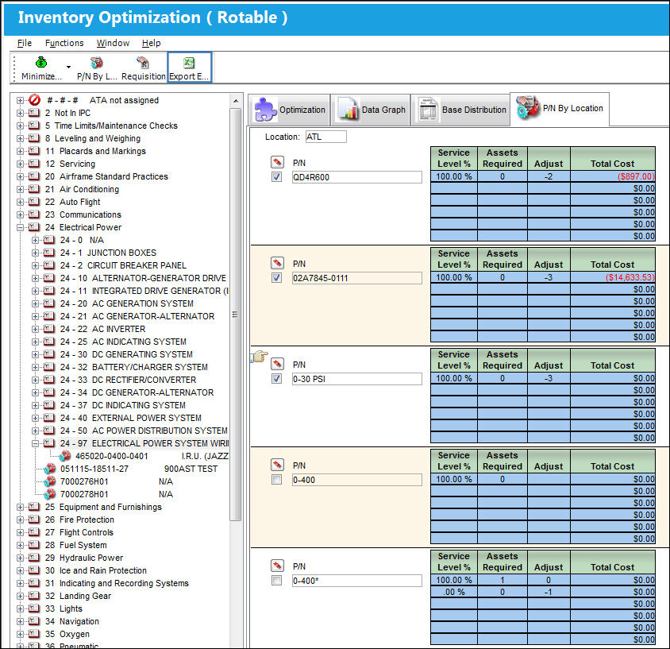Click the part icon for 051115-18511-27

(x=50, y=469)
